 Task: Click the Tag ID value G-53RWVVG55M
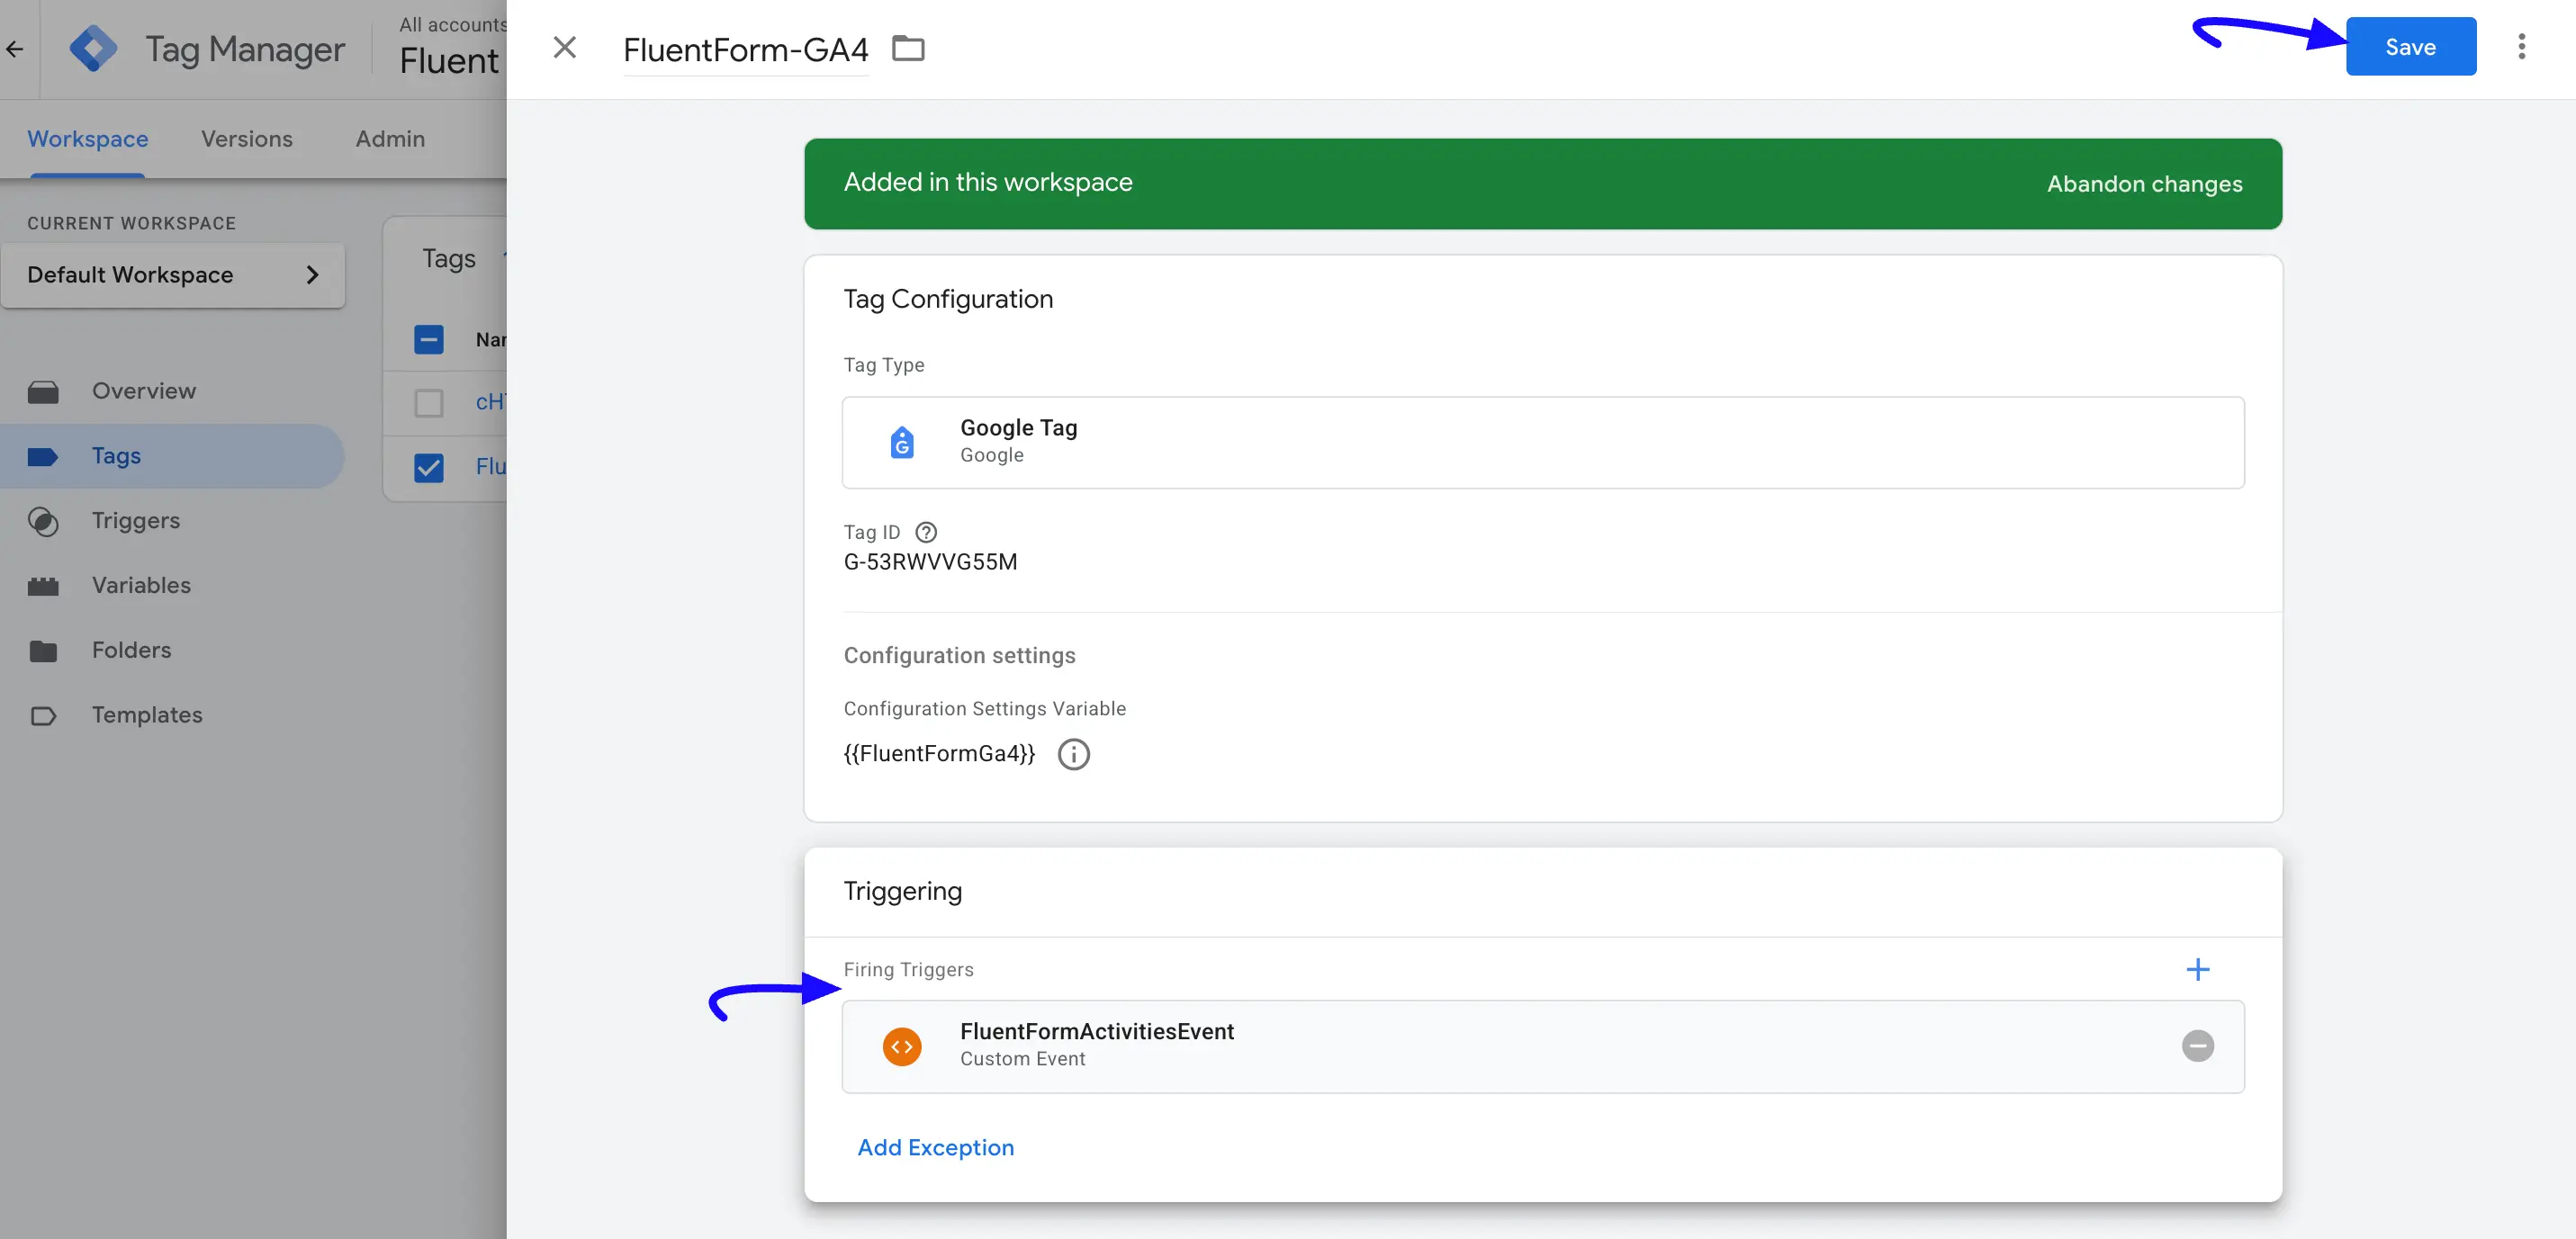click(930, 562)
